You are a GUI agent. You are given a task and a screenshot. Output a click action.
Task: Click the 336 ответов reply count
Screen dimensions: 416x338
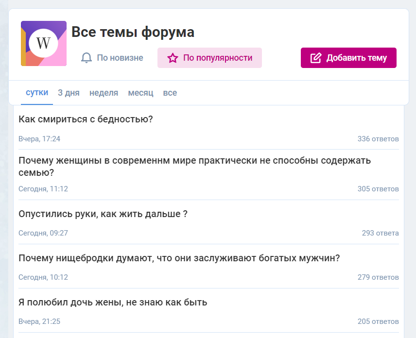click(378, 139)
